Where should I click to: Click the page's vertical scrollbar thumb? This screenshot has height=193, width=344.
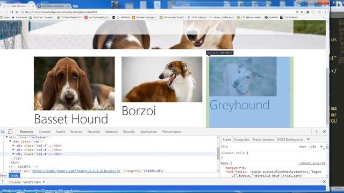click(x=327, y=96)
